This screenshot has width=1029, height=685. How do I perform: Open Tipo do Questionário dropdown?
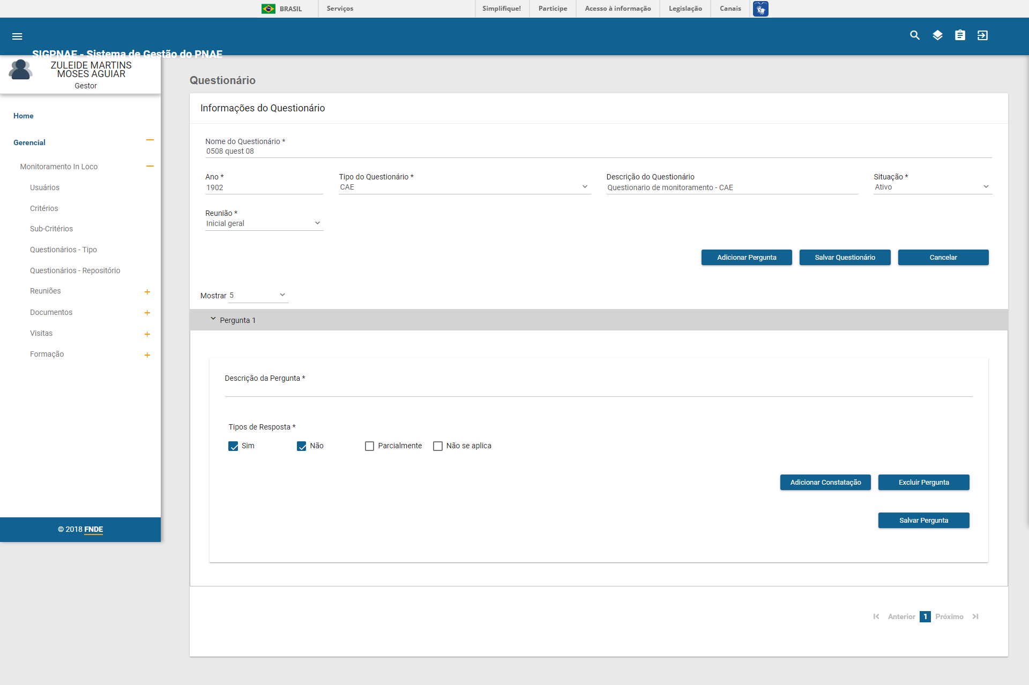click(464, 187)
